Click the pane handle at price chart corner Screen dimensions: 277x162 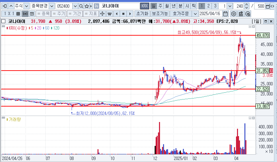[3, 26]
